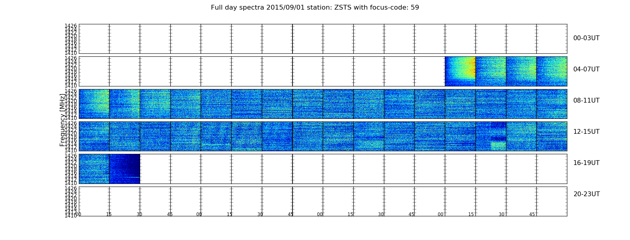This screenshot has height=240, width=630.
Task: Click the 'Frequency [MHz]' axis label
Action: point(62,120)
